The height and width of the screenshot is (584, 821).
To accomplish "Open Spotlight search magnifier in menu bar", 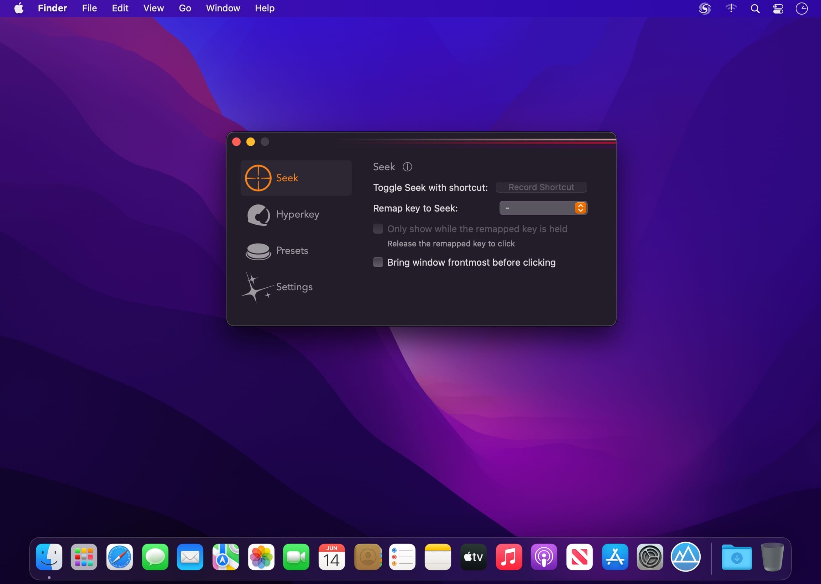I will point(755,8).
